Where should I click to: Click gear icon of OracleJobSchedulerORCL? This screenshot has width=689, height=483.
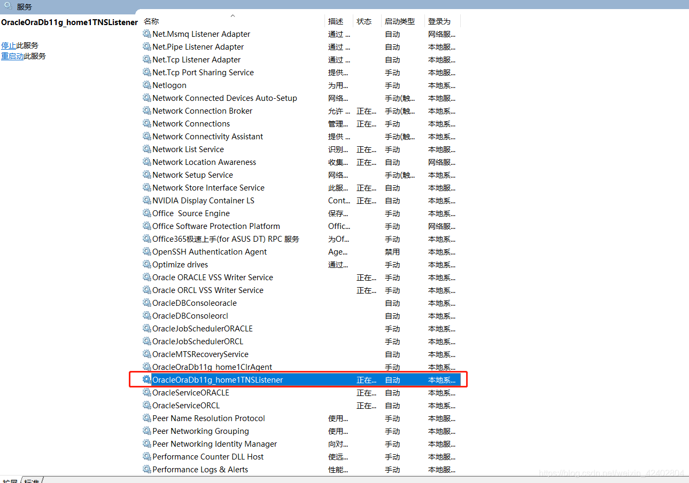[147, 341]
